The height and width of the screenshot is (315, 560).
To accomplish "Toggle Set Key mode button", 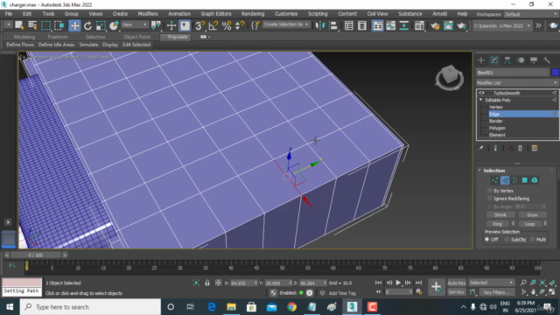I will click(x=457, y=292).
